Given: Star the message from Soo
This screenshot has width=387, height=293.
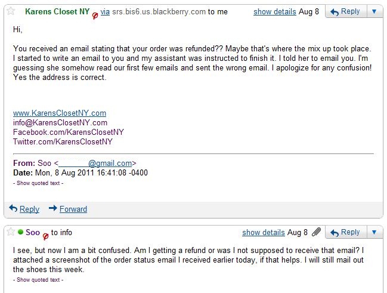Looking at the screenshot, I should click(10, 232).
